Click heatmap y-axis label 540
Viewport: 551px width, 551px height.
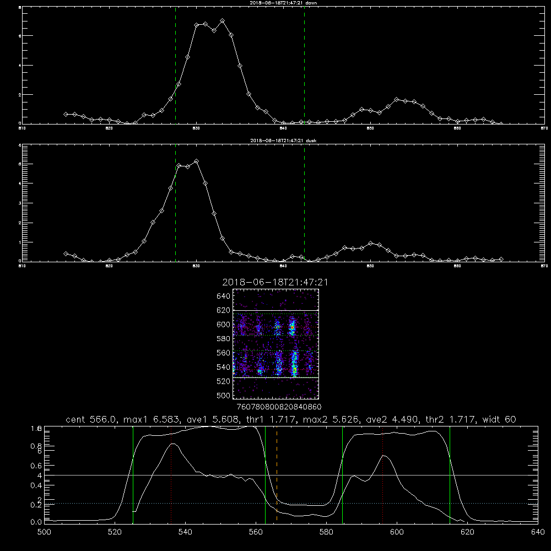[x=224, y=367]
